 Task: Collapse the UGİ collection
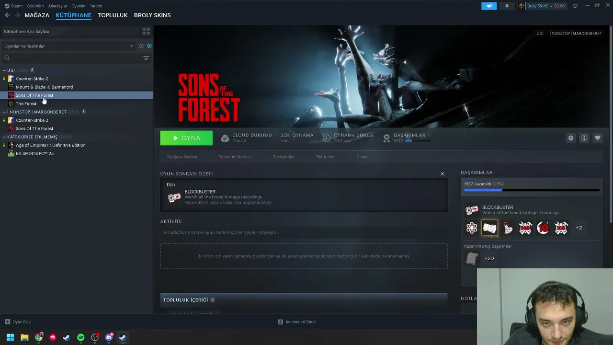coord(4,70)
